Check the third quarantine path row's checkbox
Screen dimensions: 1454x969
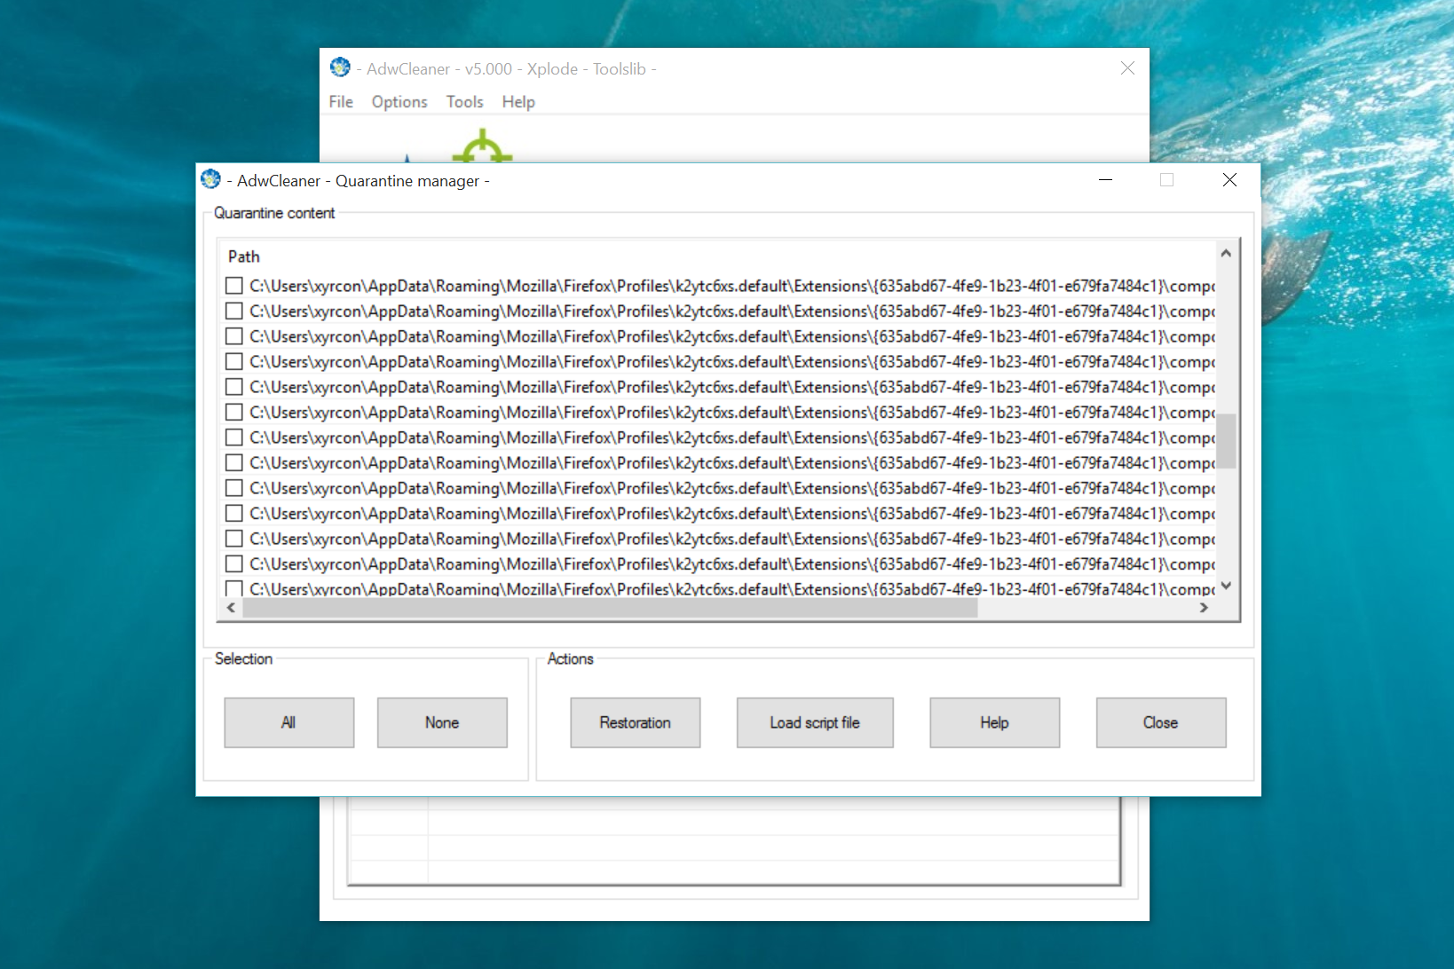(x=234, y=336)
